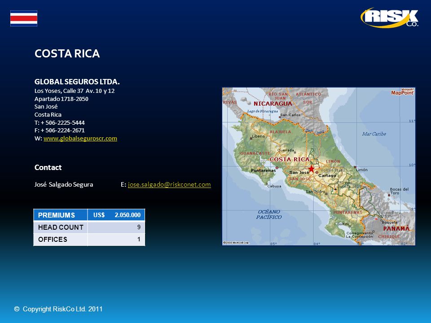Click the Boquete town label on the map
The height and width of the screenshot is (323, 431).
pyautogui.click(x=390, y=223)
